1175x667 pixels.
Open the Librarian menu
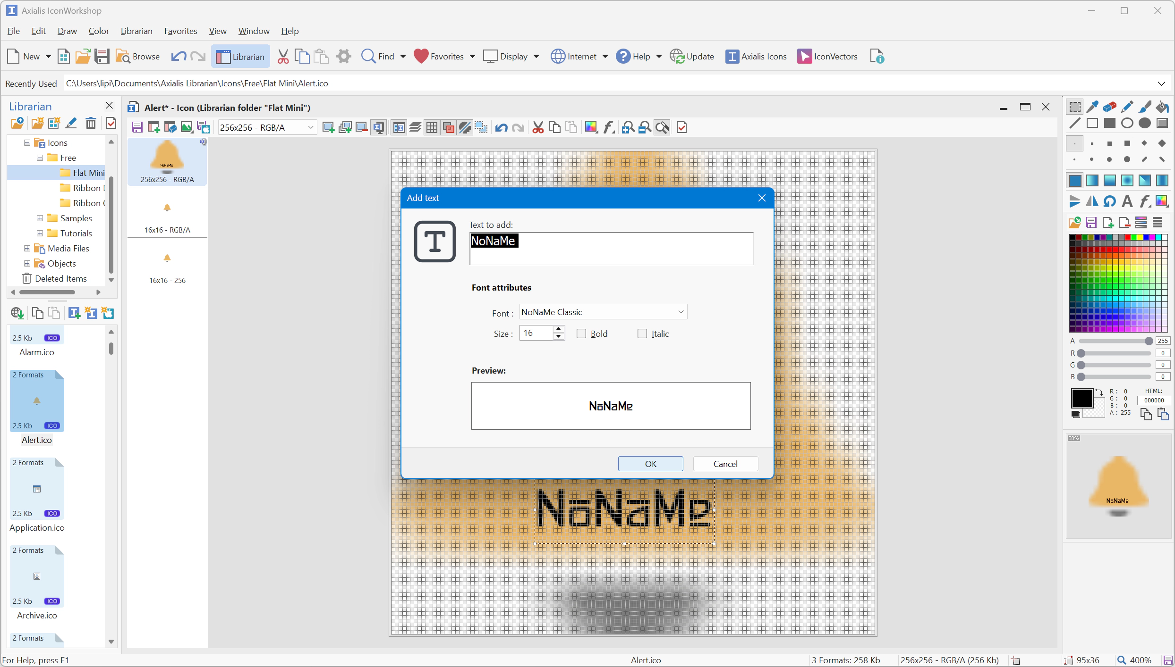[x=136, y=31]
